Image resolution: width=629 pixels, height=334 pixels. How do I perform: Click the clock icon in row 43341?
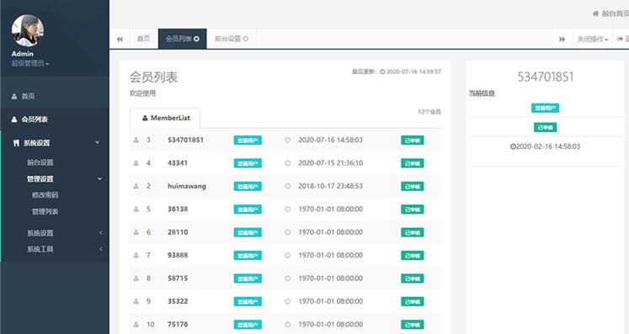288,163
